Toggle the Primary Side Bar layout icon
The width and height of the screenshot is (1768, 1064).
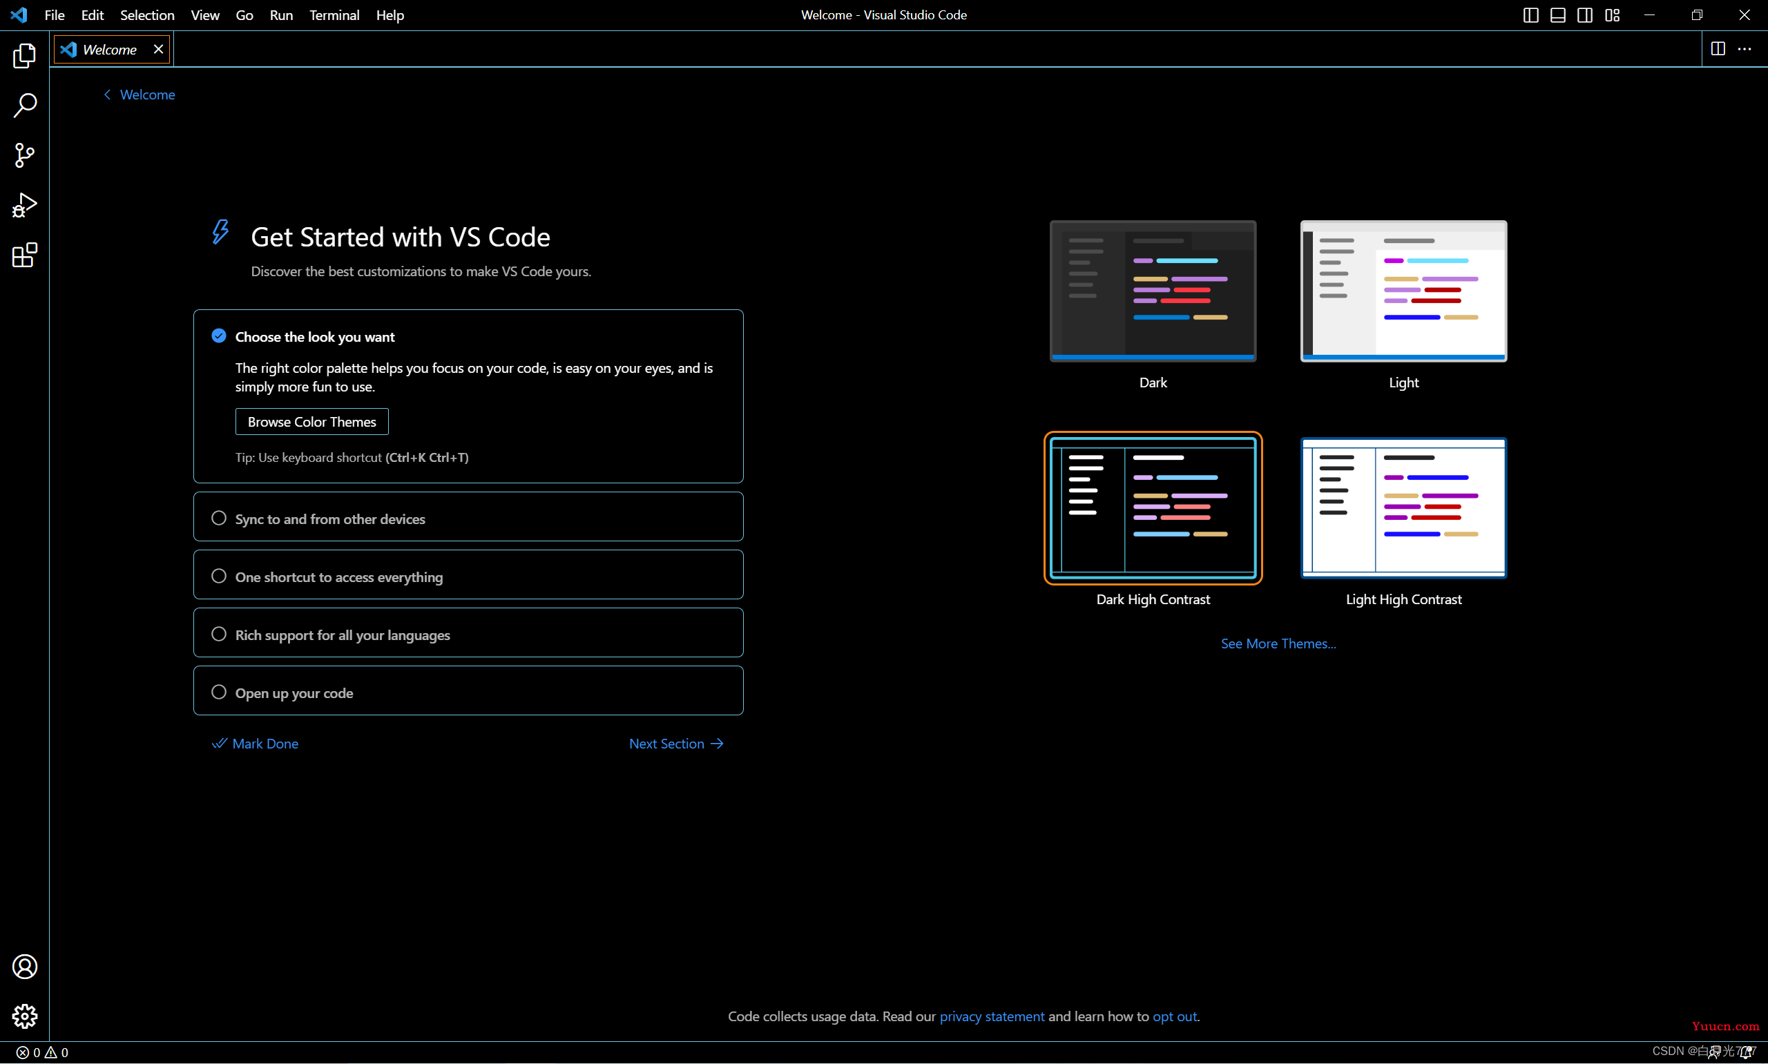[1530, 15]
